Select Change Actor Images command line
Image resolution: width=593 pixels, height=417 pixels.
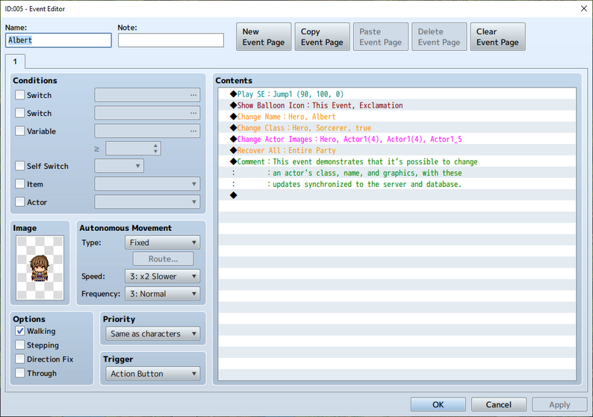[397, 139]
